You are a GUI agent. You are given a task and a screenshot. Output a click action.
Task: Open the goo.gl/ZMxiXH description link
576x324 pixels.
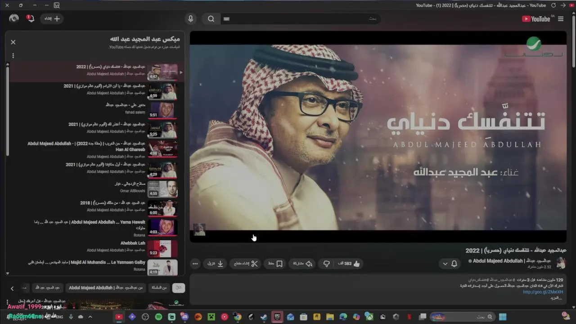pos(543,292)
